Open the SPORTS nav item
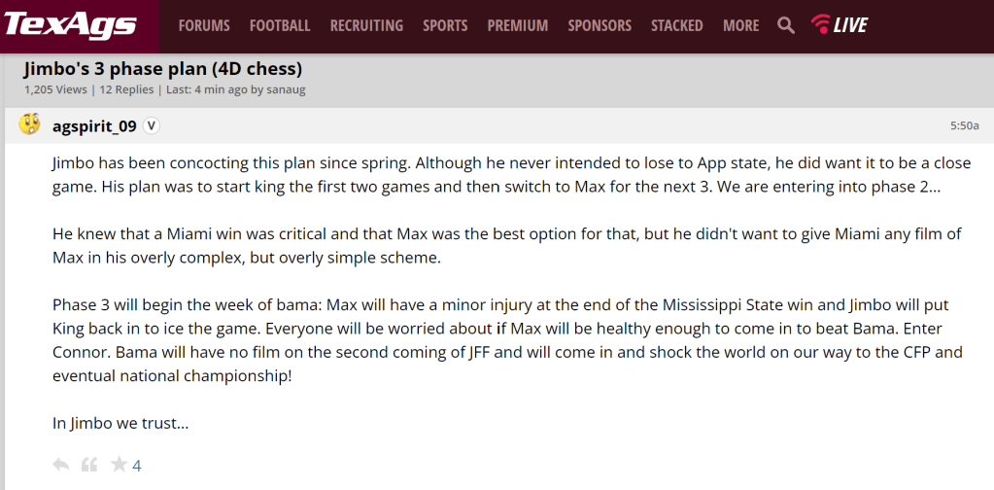 pos(445,25)
